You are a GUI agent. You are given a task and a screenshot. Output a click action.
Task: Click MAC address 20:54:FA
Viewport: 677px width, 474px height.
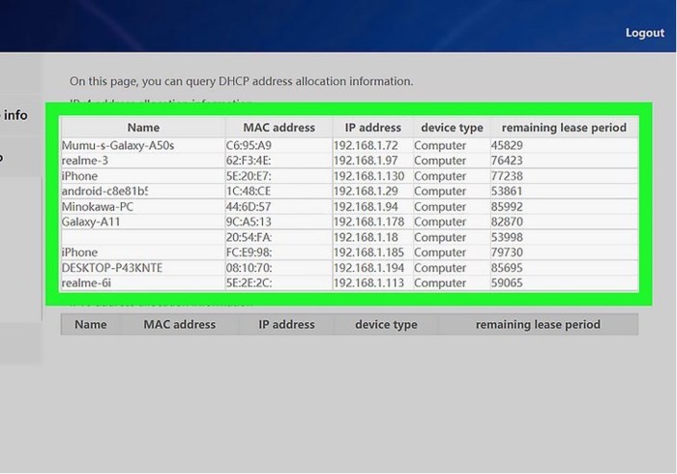(x=249, y=237)
